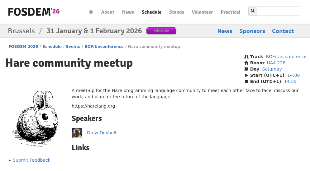
Task: Click the Hare community meetup heading
Action: coord(69,63)
